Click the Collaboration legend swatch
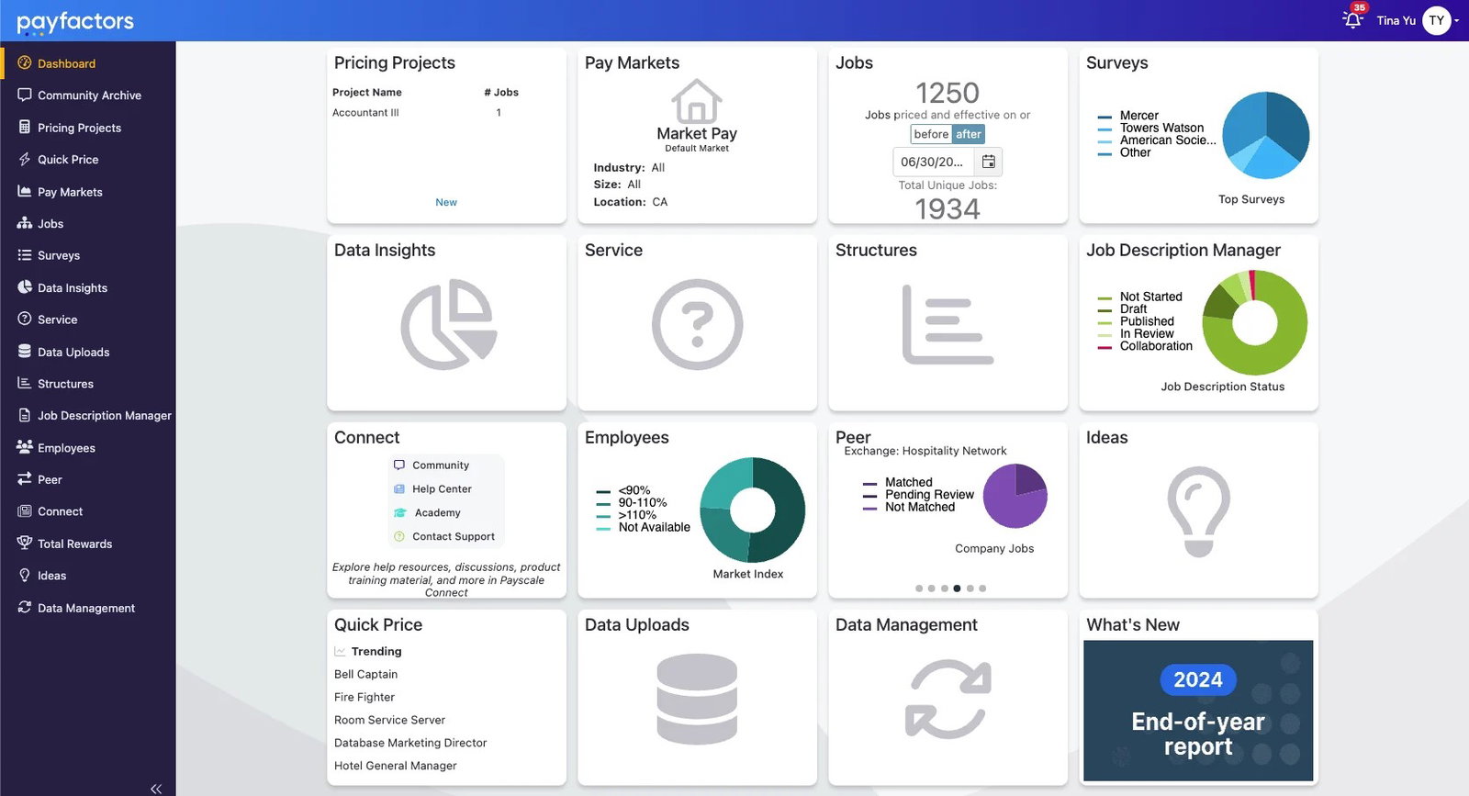Image resolution: width=1469 pixels, height=796 pixels. coord(1105,347)
